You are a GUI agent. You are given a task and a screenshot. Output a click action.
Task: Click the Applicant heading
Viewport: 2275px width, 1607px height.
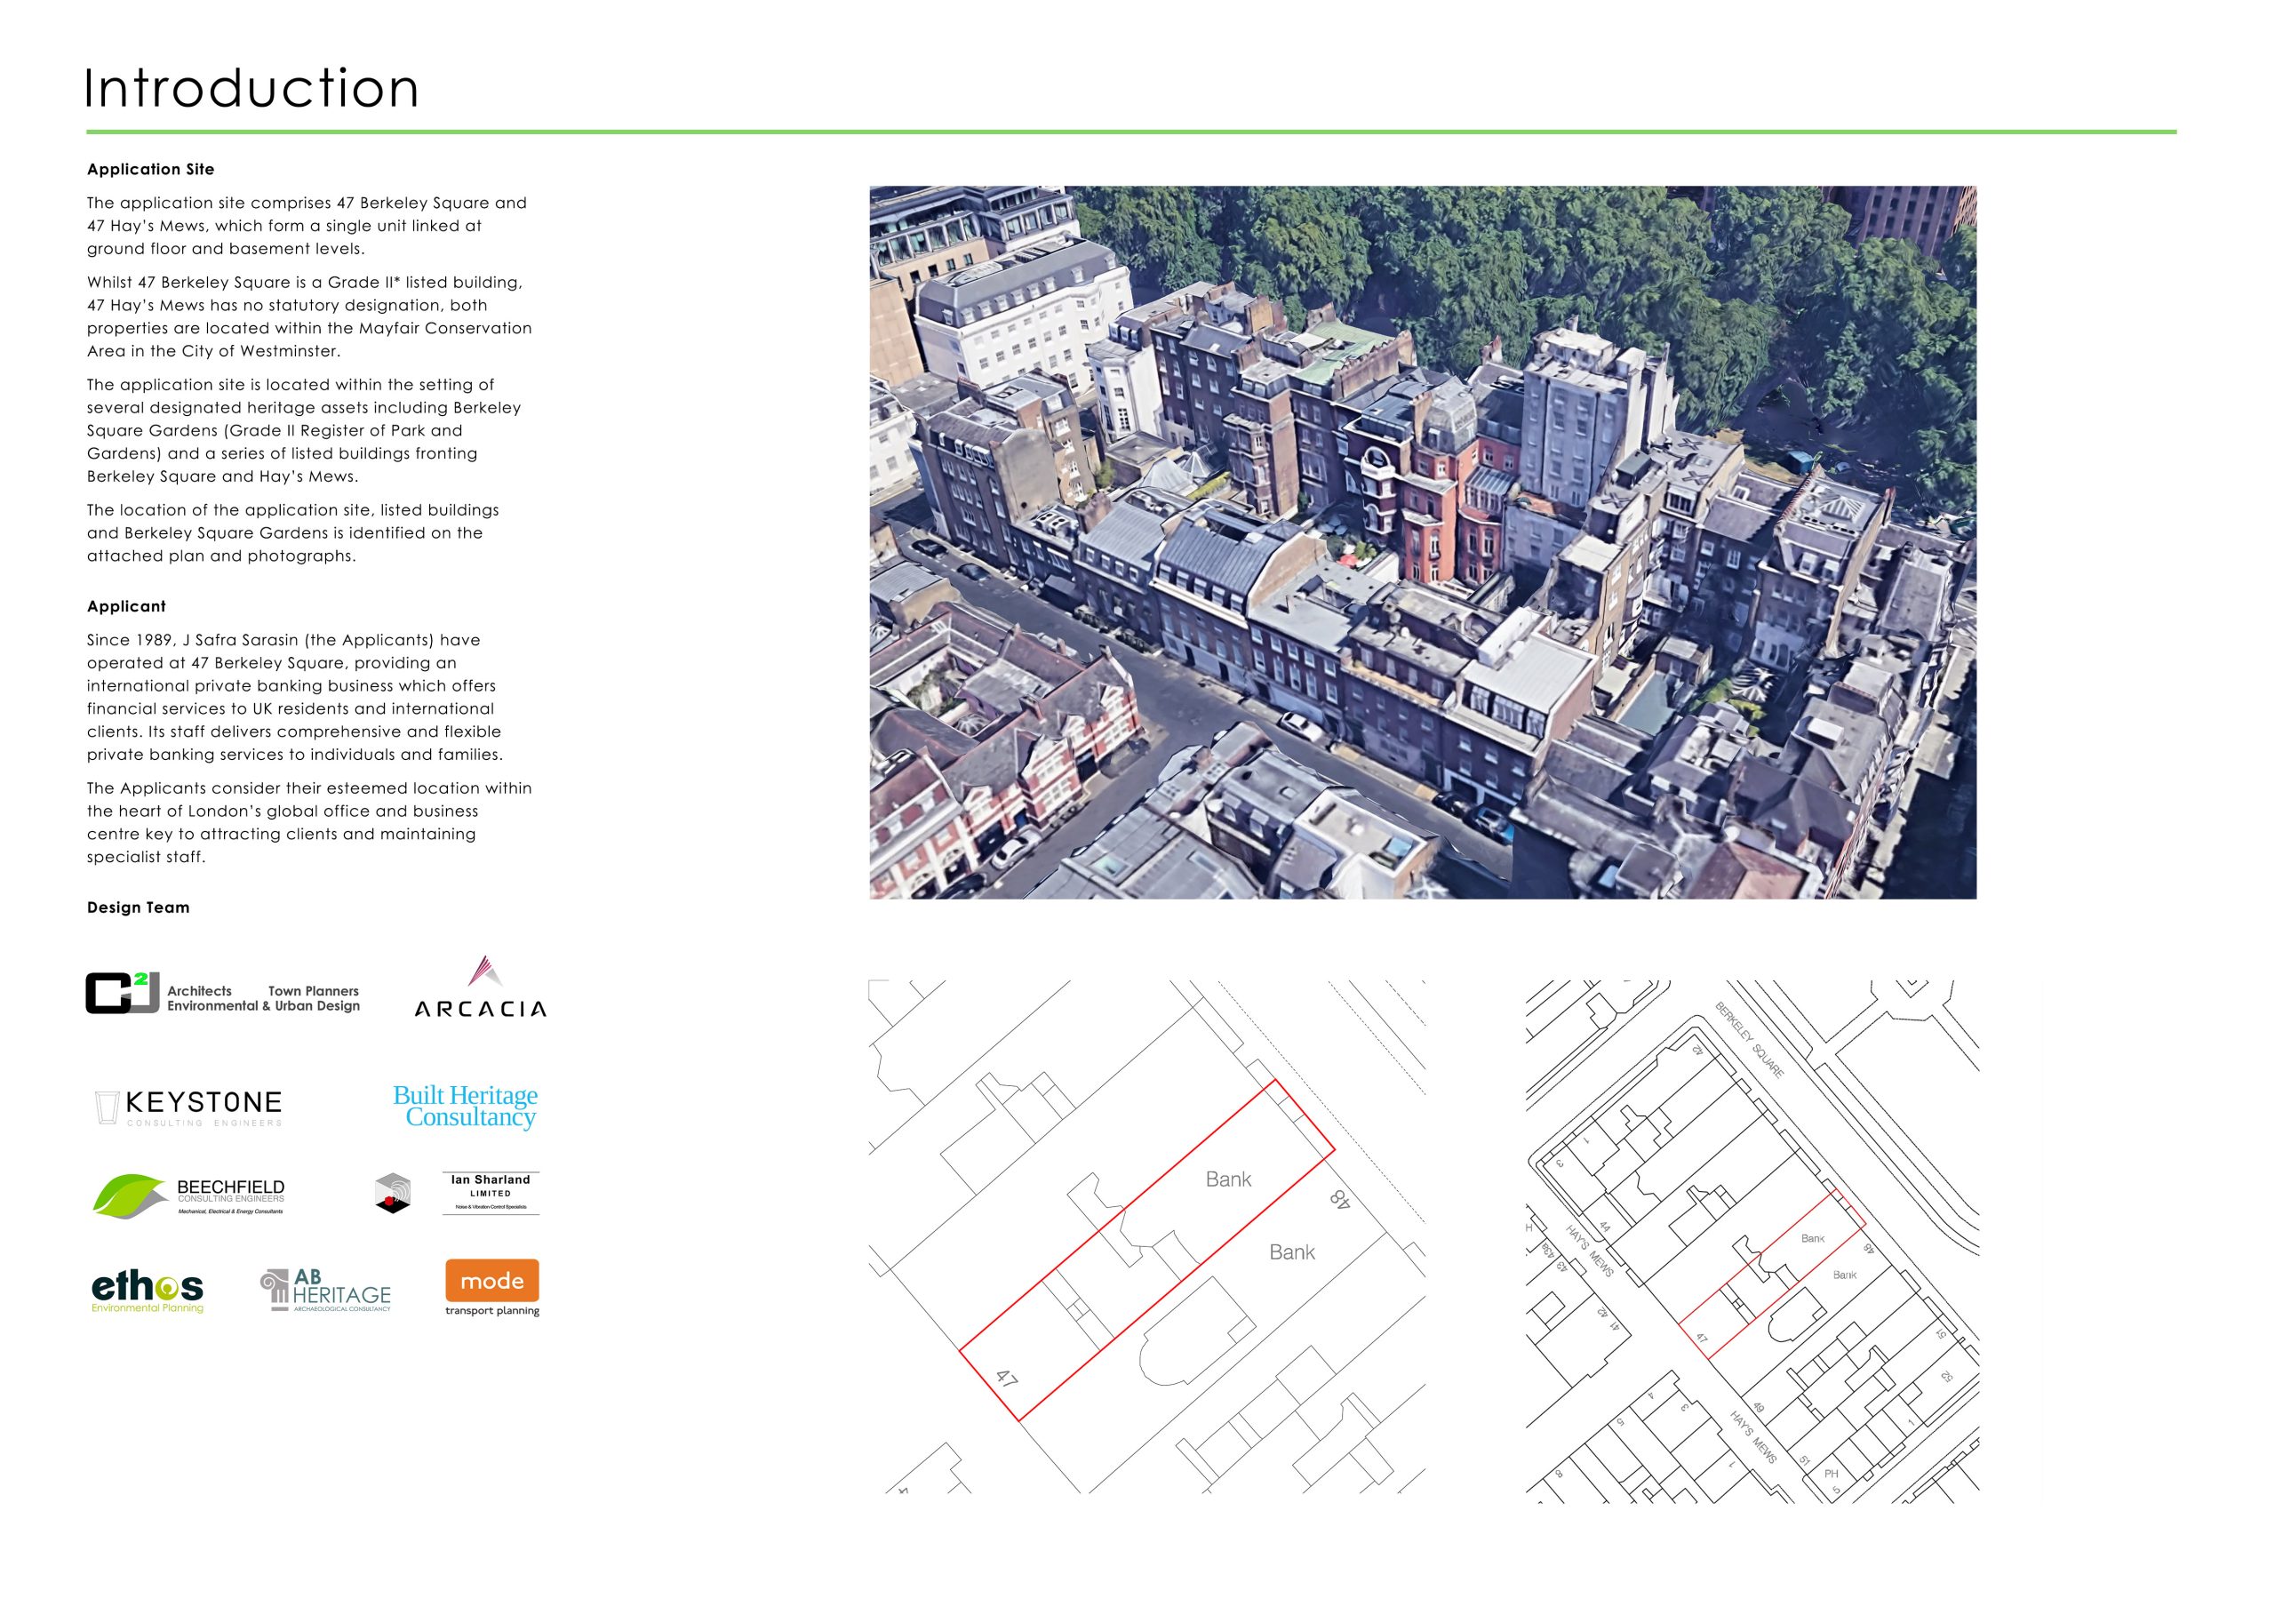127,606
